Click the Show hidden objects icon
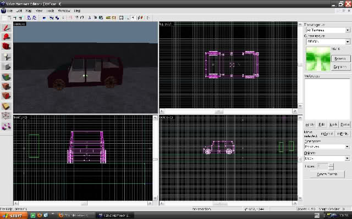This screenshot has width=352, height=219. (82, 18)
